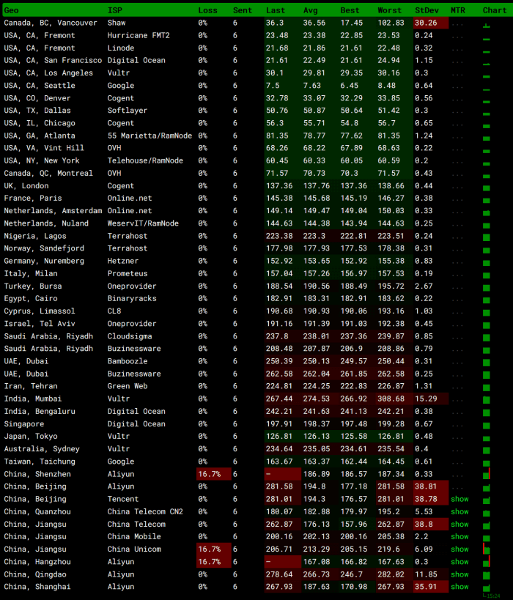Open 'show' link for Shanghai Aliyun row
Viewport: 513px width, 600px height.
click(460, 587)
